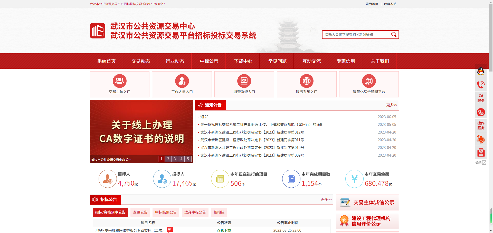Click the 点我下载 link
The height and width of the screenshot is (233, 493).
[224, 230]
